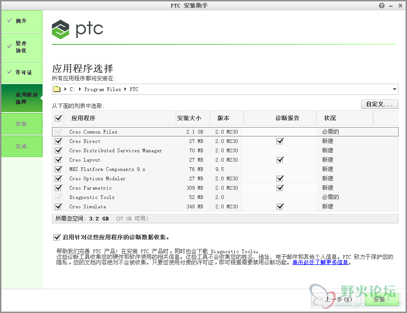Open the 单击此处了解更多信息 link
The image size is (407, 313).
click(320, 263)
